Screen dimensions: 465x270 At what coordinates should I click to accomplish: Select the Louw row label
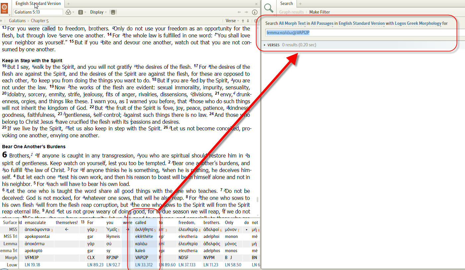pyautogui.click(x=12, y=265)
